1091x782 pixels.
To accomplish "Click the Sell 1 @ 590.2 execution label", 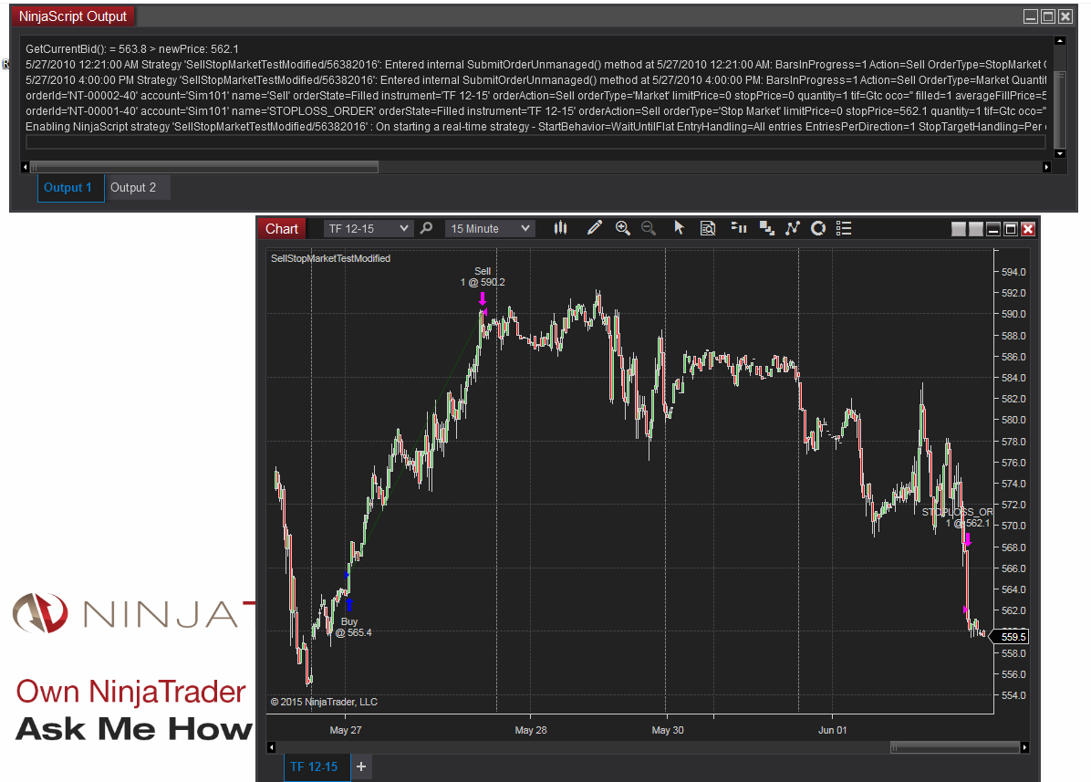I will point(483,276).
